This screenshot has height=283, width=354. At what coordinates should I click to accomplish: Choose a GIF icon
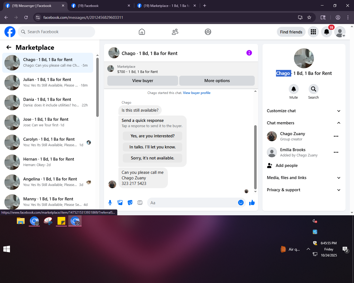point(140,203)
